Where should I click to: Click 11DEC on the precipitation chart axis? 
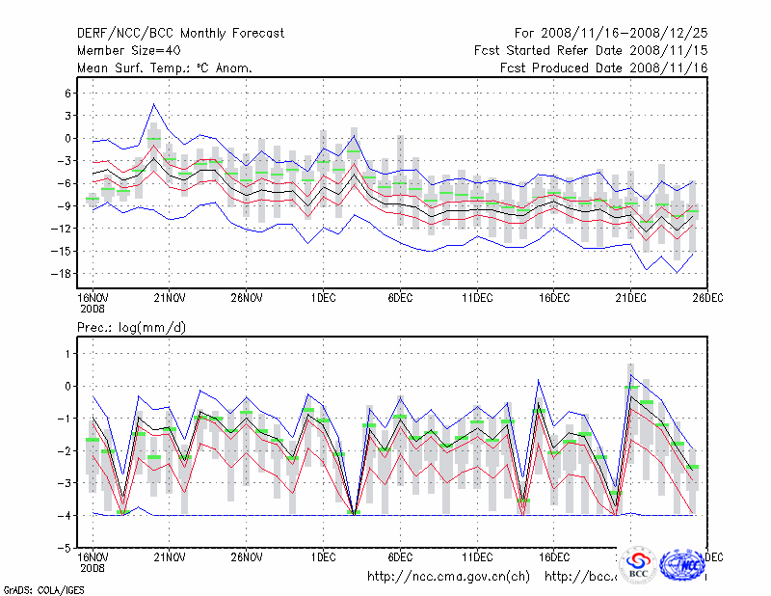tap(477, 556)
